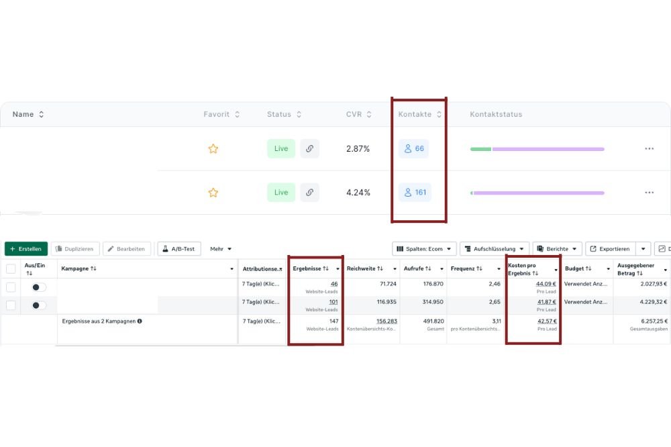Toggle the second campaign on/off switch
671x447 pixels.
click(x=39, y=305)
